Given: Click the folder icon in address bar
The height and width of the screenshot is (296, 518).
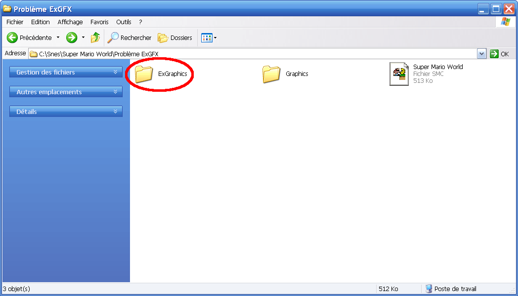Looking at the screenshot, I should 34,54.
